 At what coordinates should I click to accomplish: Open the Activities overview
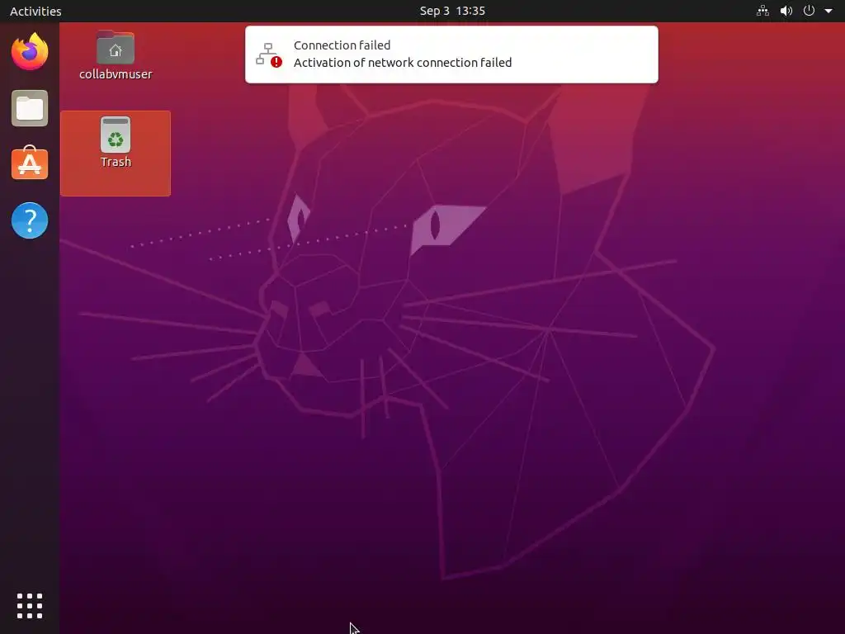[35, 11]
